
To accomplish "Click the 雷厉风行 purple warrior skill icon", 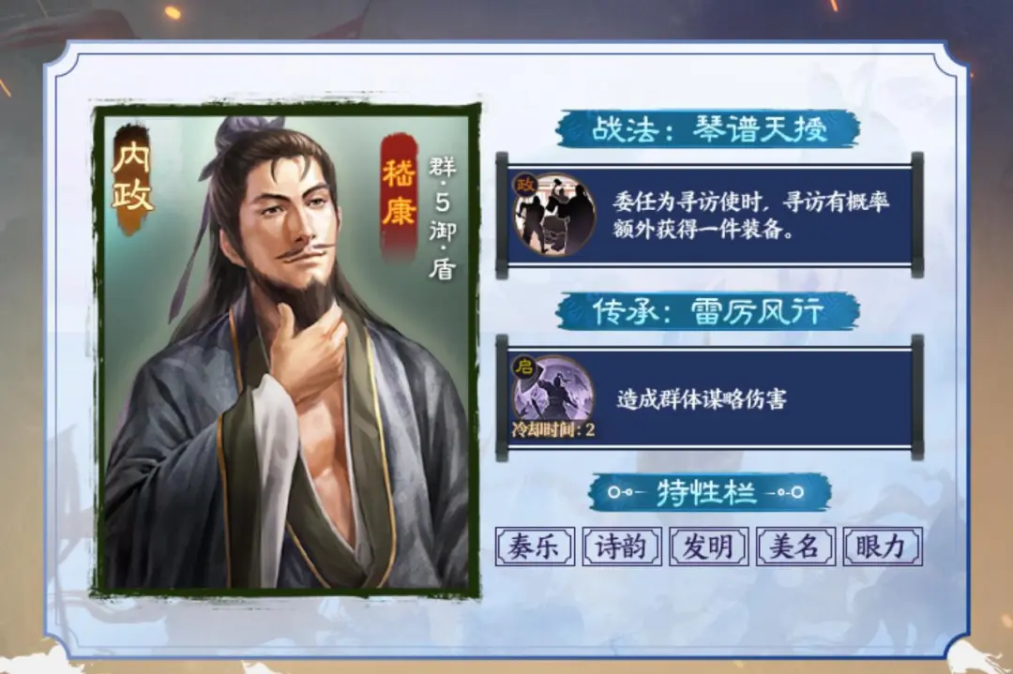I will pos(554,397).
